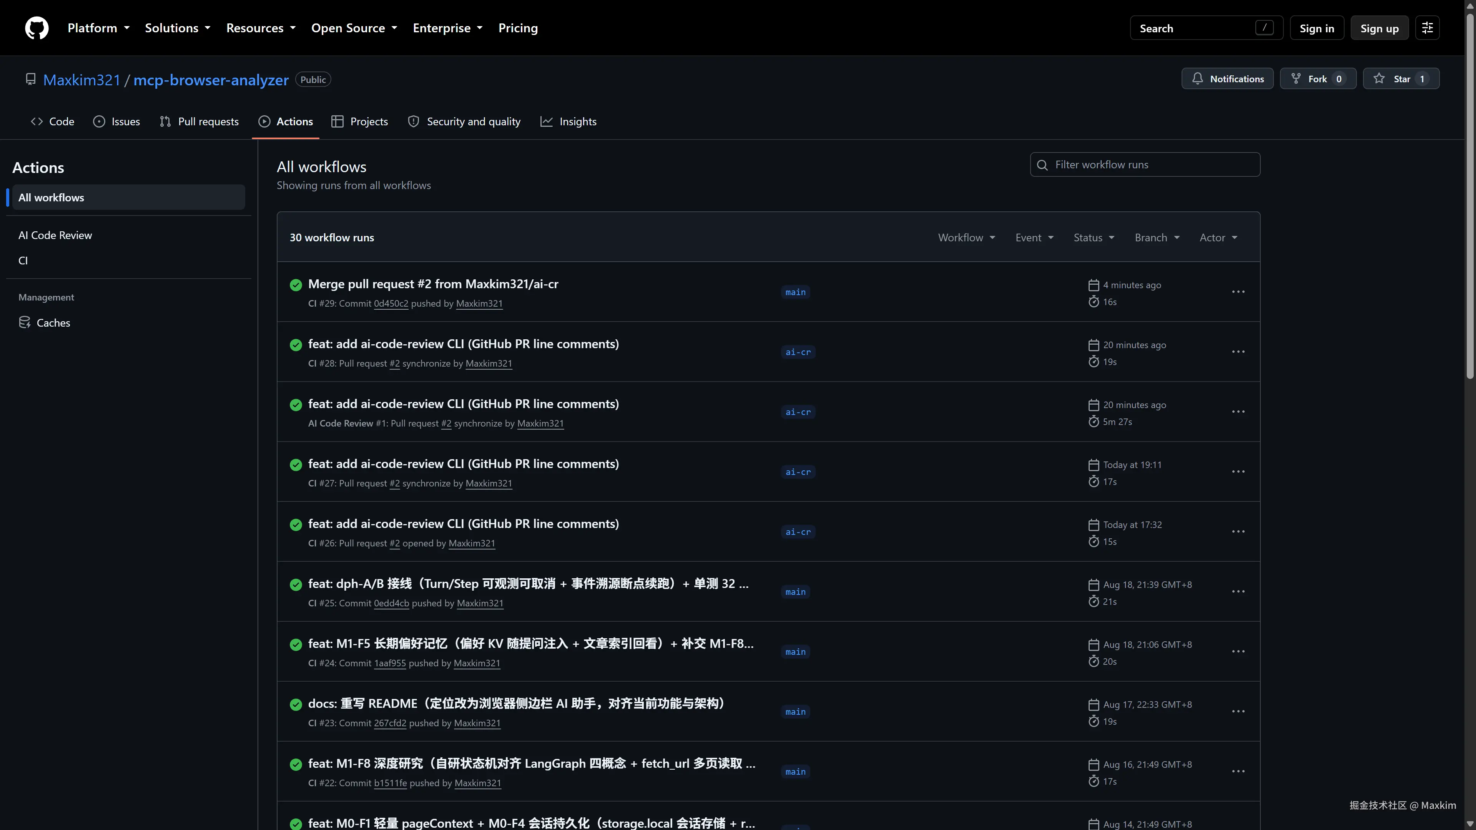Click the ai-cr branch label on CI #28
1476x830 pixels.
798,352
